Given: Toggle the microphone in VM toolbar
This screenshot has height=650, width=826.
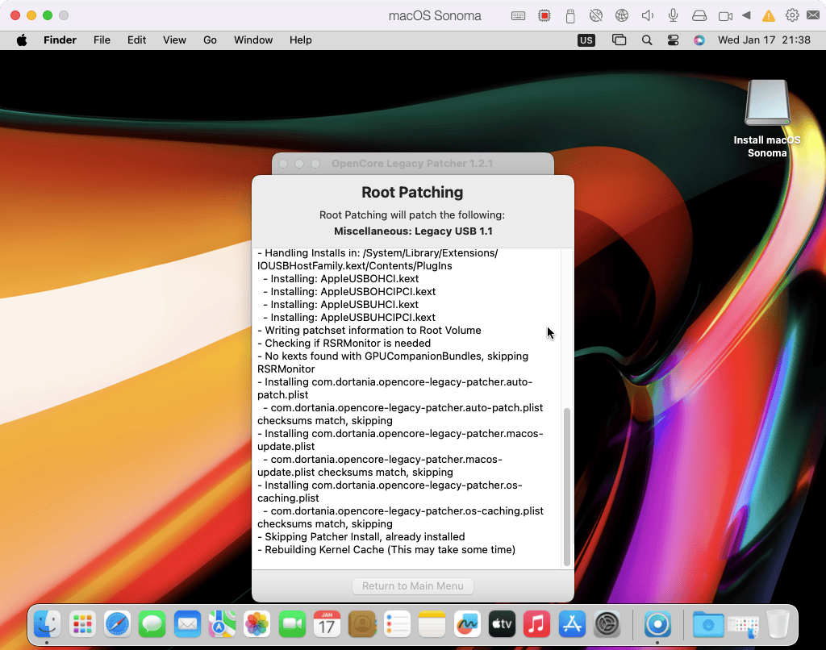Looking at the screenshot, I should 673,15.
